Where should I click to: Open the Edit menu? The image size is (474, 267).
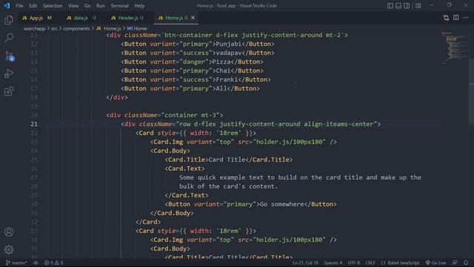33,6
